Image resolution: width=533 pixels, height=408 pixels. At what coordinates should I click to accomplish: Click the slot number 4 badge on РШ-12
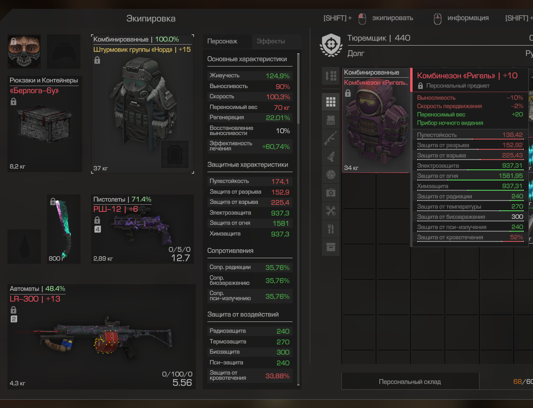pos(98,229)
